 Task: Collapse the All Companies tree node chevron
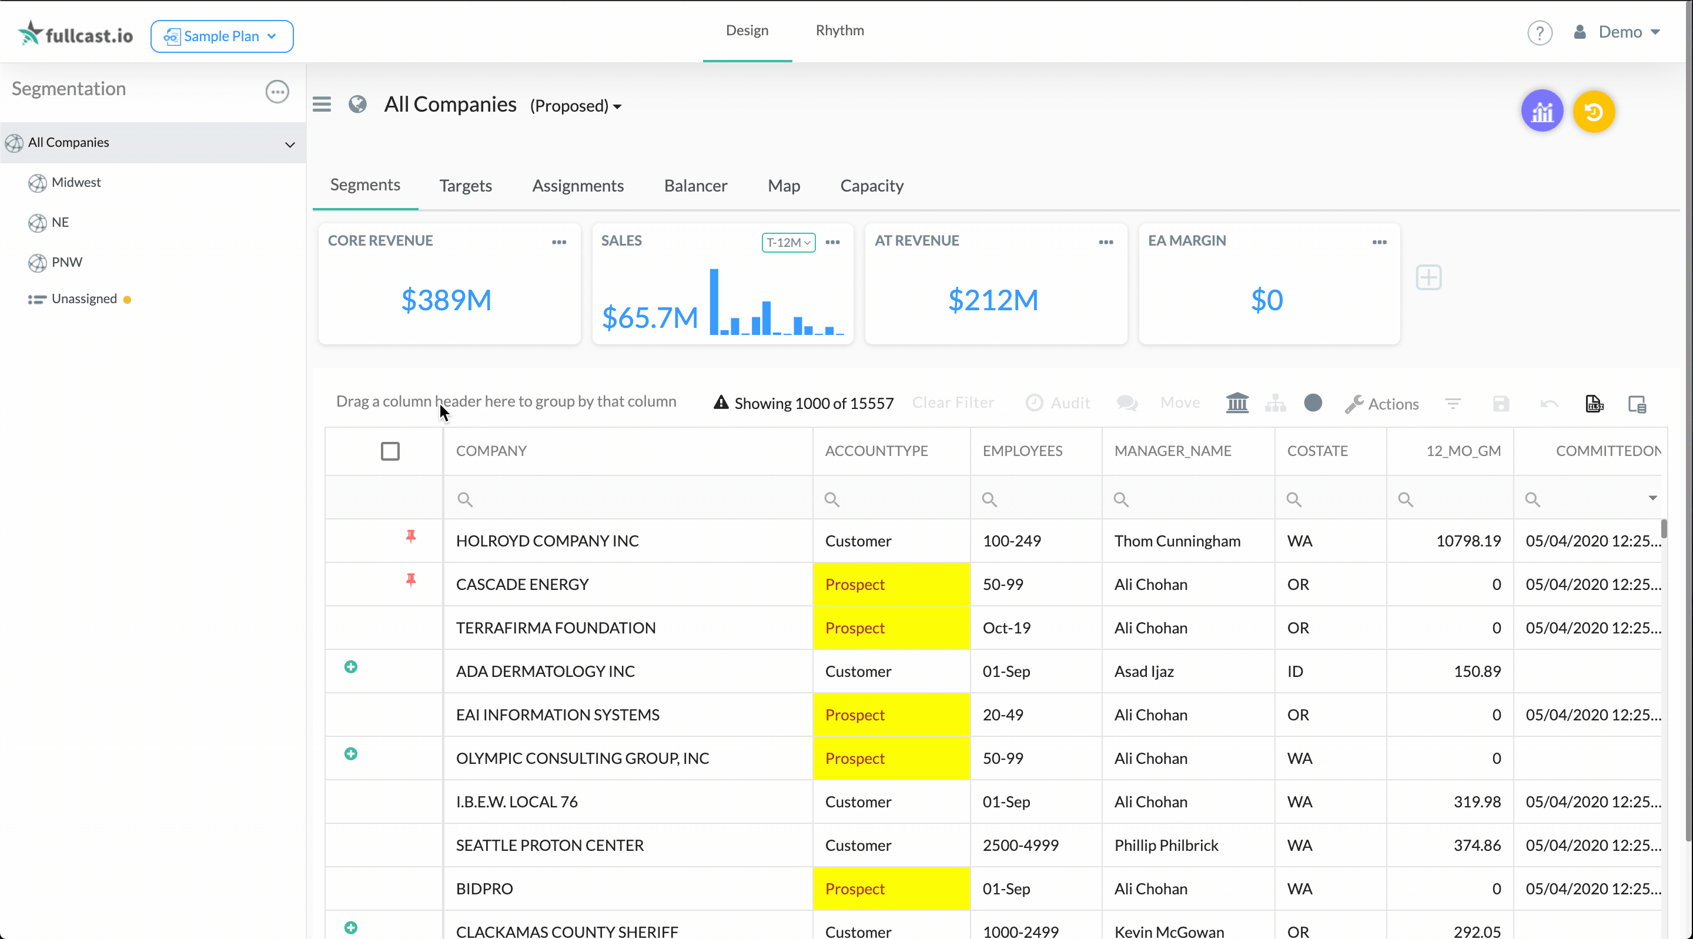point(289,144)
